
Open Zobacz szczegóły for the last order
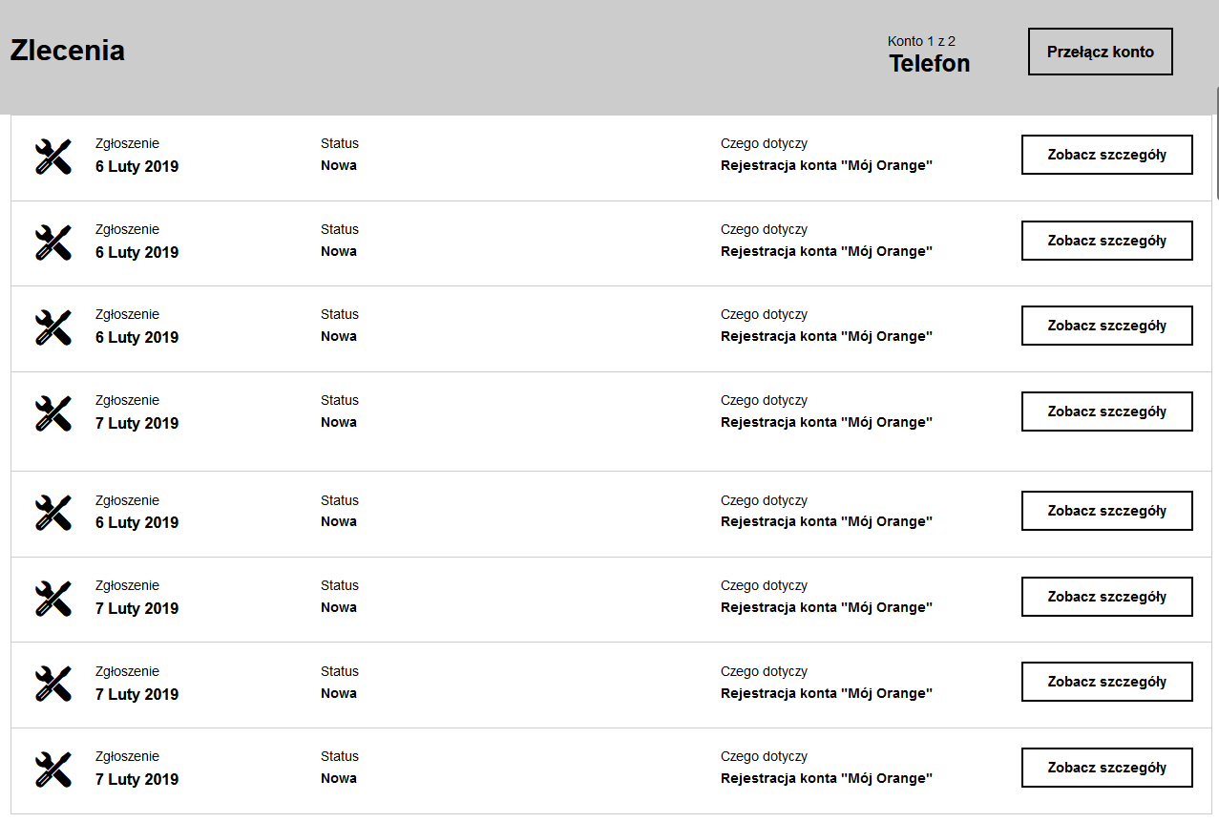[x=1106, y=768]
